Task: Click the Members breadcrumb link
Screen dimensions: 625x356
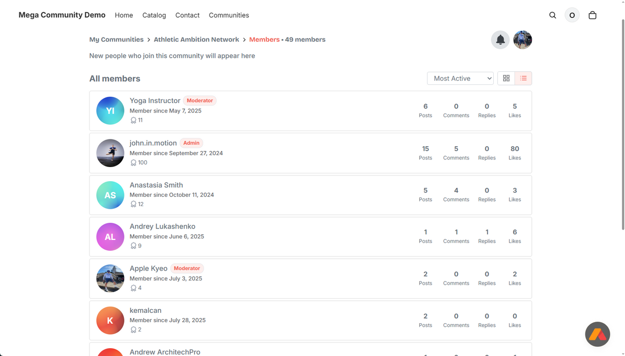Action: (x=265, y=40)
